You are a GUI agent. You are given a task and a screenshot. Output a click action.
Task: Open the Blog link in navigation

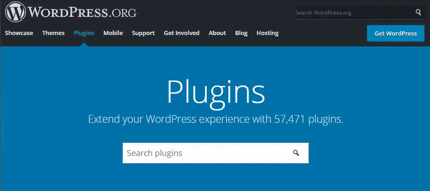pyautogui.click(x=241, y=33)
